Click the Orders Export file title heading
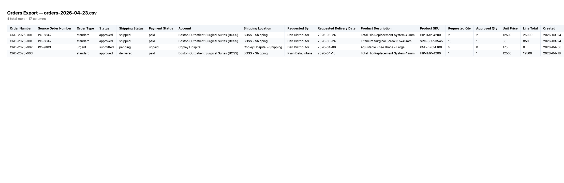Screen dimensions: 564x183 (52, 13)
